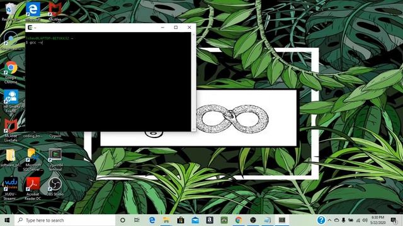Open the light blue app next to OBS on taskbar
403x226 pixels.
point(268,220)
